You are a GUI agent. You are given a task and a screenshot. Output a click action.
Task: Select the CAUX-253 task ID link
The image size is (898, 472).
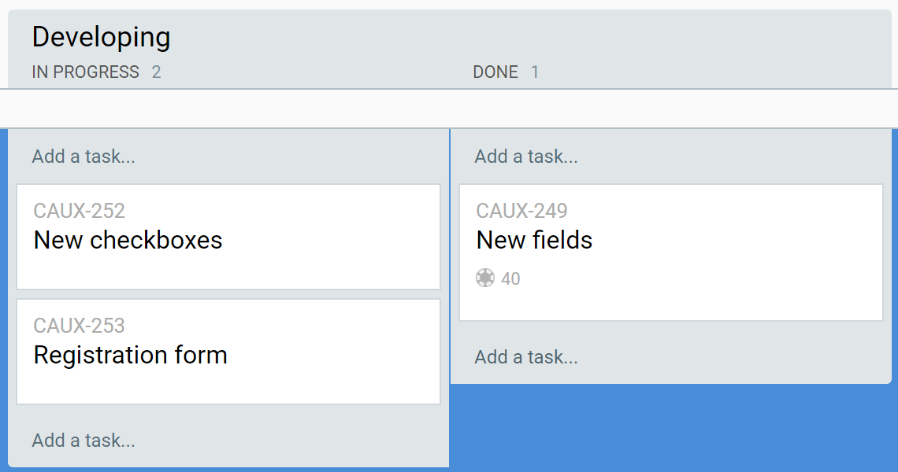point(80,326)
